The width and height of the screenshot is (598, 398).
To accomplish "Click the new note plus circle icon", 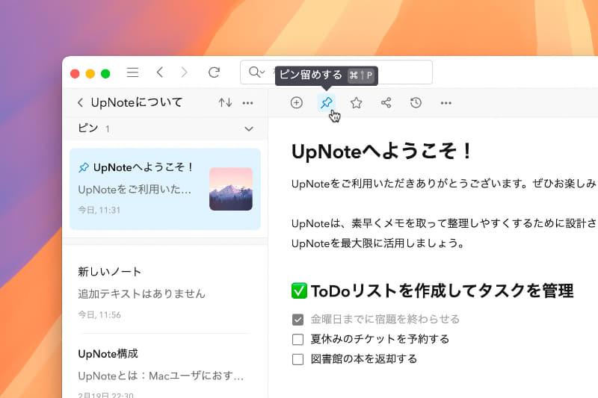I will [296, 103].
